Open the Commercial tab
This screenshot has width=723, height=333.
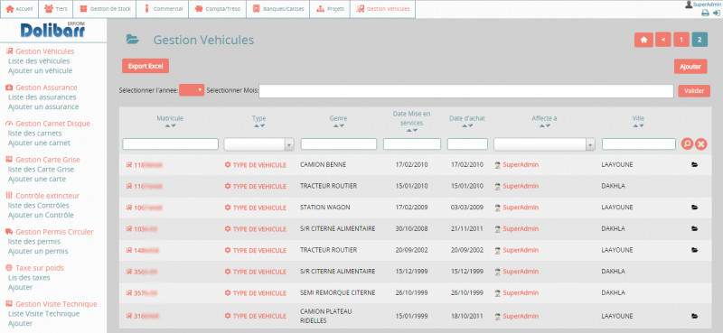click(x=163, y=9)
